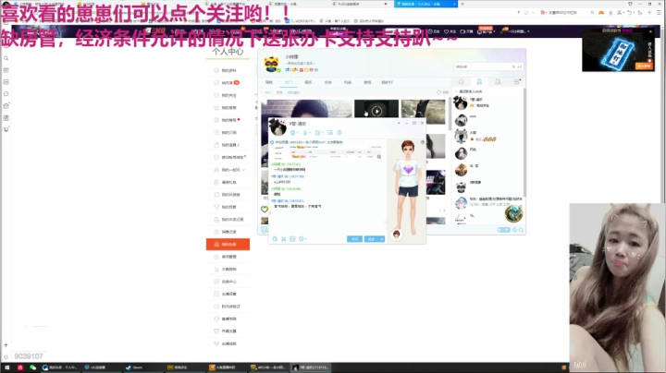
Task: Open the home icon tab in YY right panel
Action: tap(461, 82)
